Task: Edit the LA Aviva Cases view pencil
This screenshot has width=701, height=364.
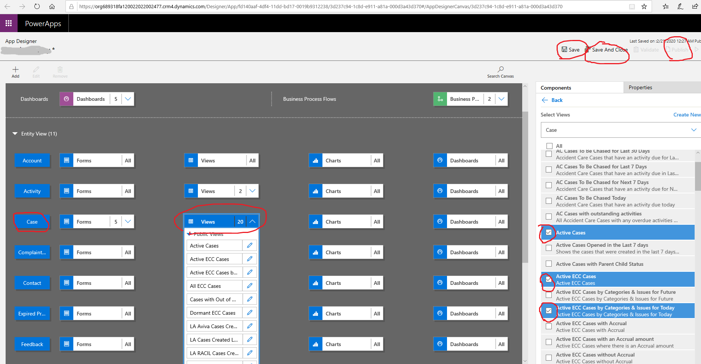Action: [x=250, y=326]
